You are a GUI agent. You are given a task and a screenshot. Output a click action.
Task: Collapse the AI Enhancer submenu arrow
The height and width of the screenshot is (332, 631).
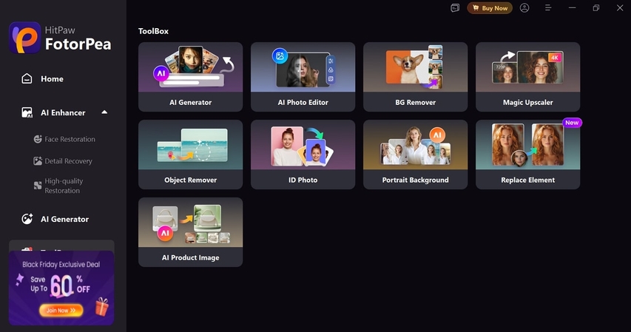(x=104, y=112)
